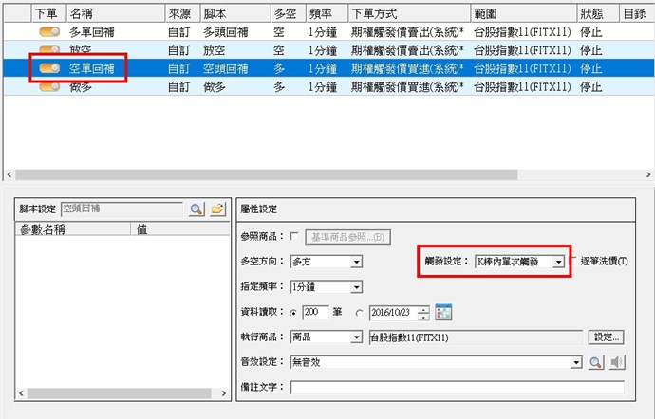Sort by the 來源 column header
The height and width of the screenshot is (419, 655).
coord(182,14)
